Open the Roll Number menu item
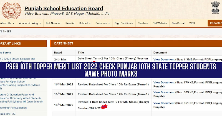The width and height of the screenshot is (222, 116). click(53, 23)
